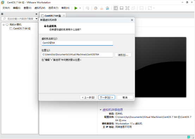Click the VM screen preview thumbnail
The height and width of the screenshot is (139, 195).
pyautogui.click(x=161, y=67)
